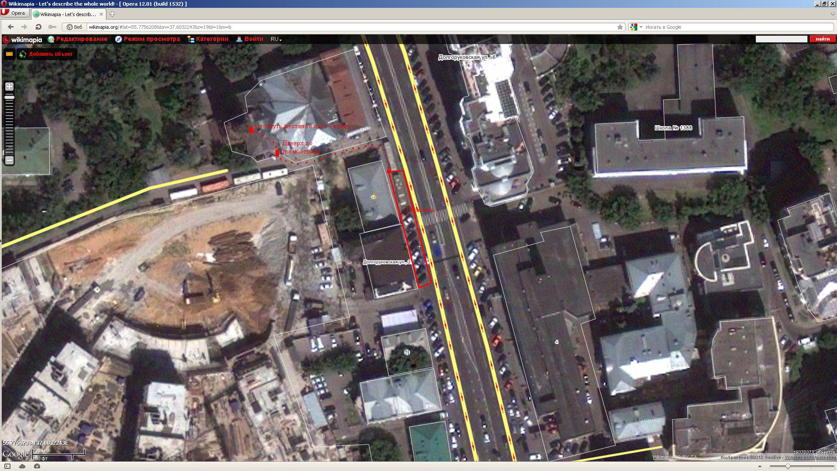This screenshot has height=471, width=837.
Task: Toggle the panels button in status bar
Action: click(x=7, y=466)
